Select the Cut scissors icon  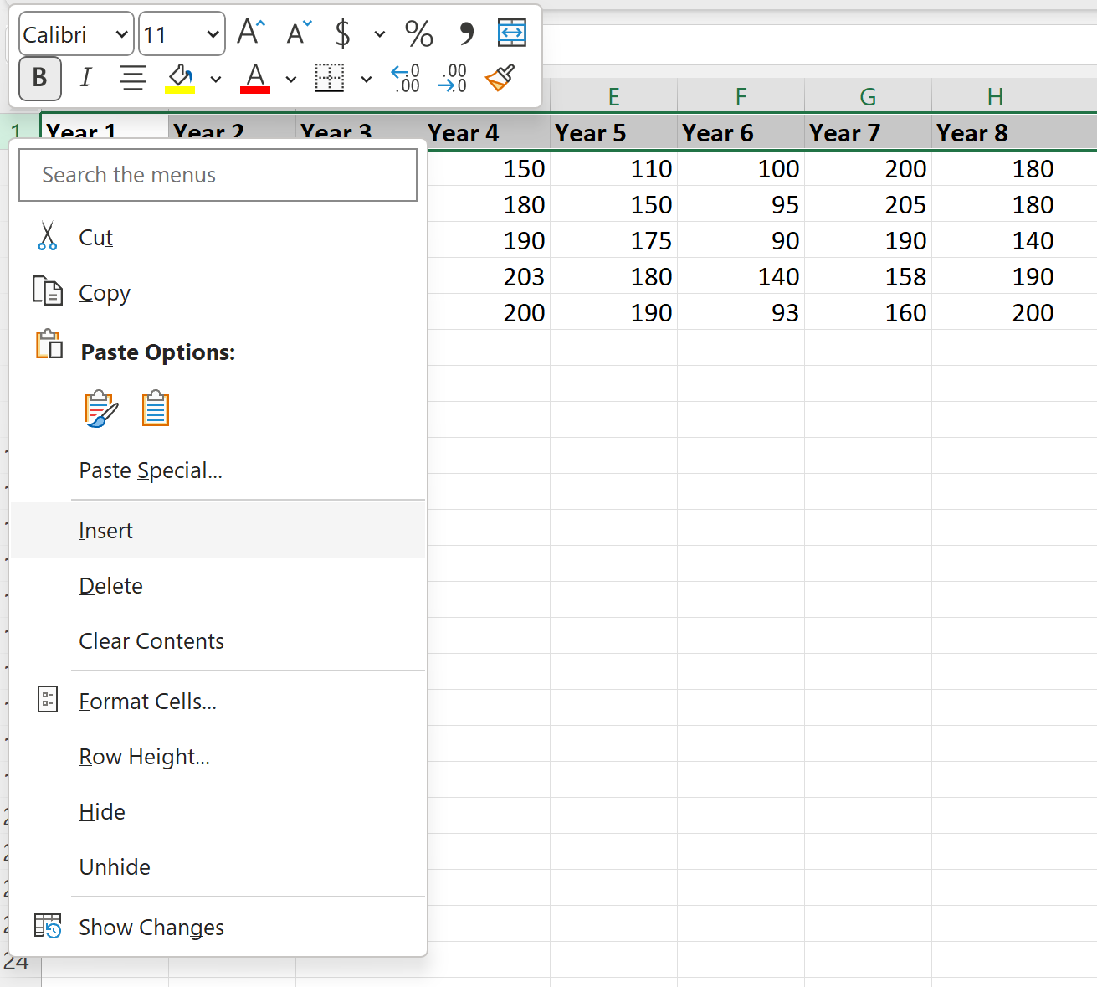pyautogui.click(x=48, y=236)
